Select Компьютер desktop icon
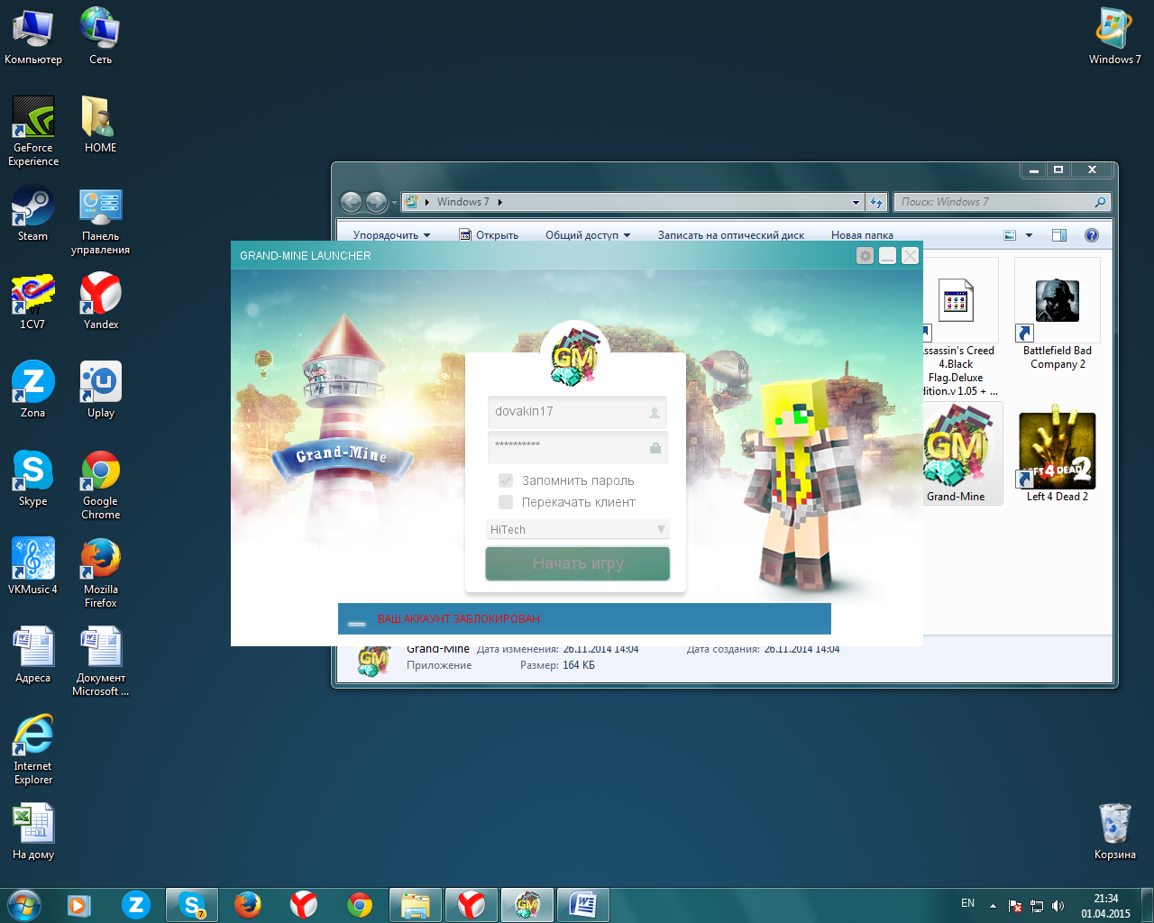The height and width of the screenshot is (923, 1154). (33, 37)
